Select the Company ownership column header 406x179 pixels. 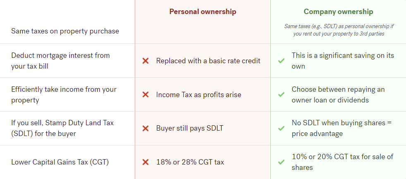(339, 12)
